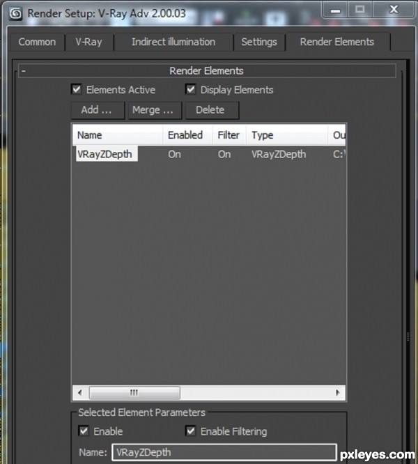Click the Type column header

click(x=287, y=135)
